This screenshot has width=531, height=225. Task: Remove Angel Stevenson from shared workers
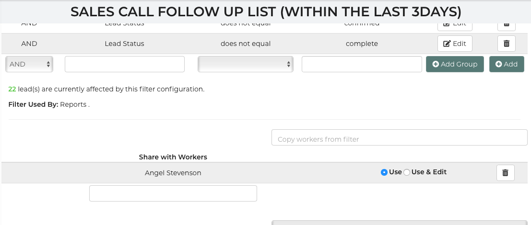tap(505, 173)
